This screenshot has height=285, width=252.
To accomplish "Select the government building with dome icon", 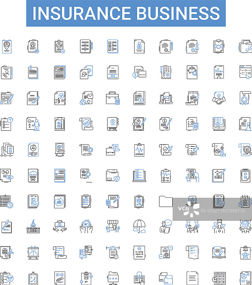I will coord(33,226).
